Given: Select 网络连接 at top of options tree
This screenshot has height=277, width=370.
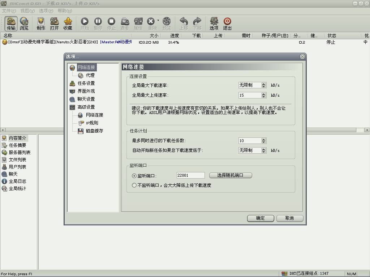Looking at the screenshot, I should tap(86, 67).
